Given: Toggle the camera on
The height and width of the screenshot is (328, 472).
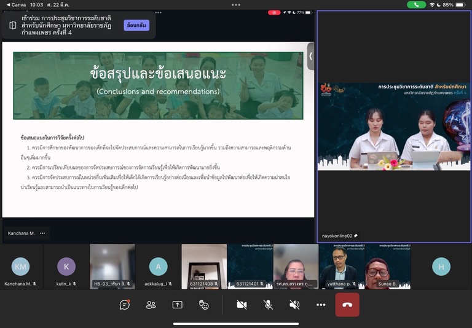Looking at the screenshot, I should tap(242, 305).
